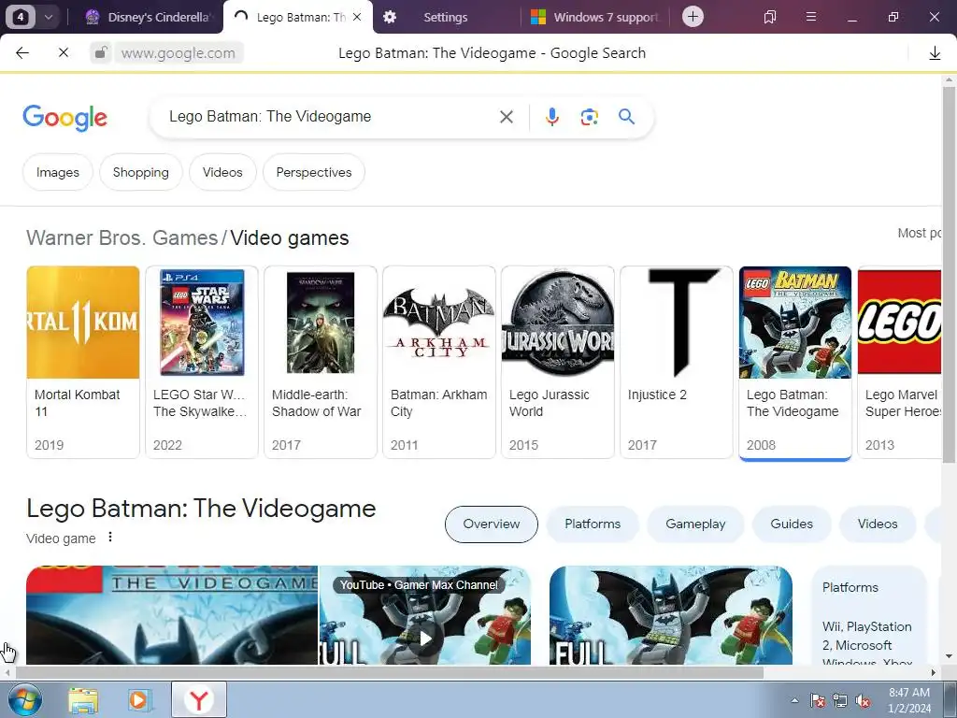
Task: Open the Most popular sort dropdown
Action: 920,233
